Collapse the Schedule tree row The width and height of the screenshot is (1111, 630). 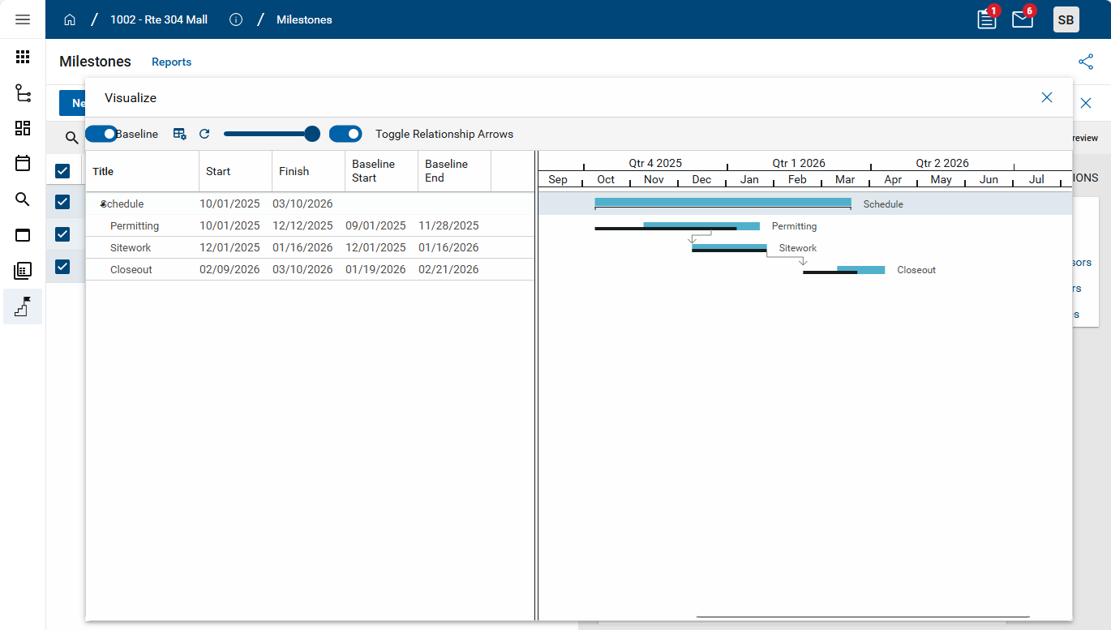pos(103,204)
